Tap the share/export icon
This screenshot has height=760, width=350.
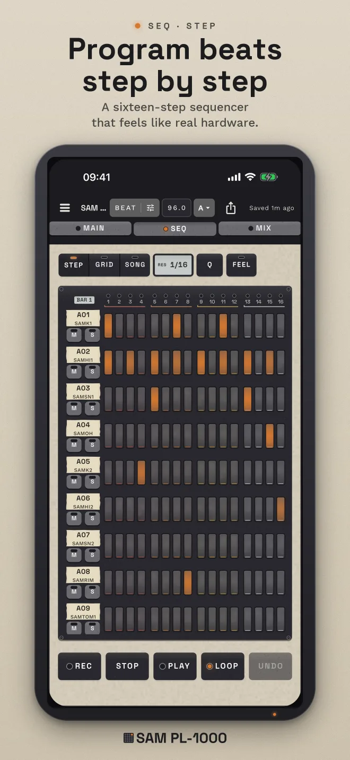point(231,208)
